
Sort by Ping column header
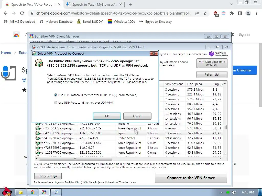pos(217,84)
